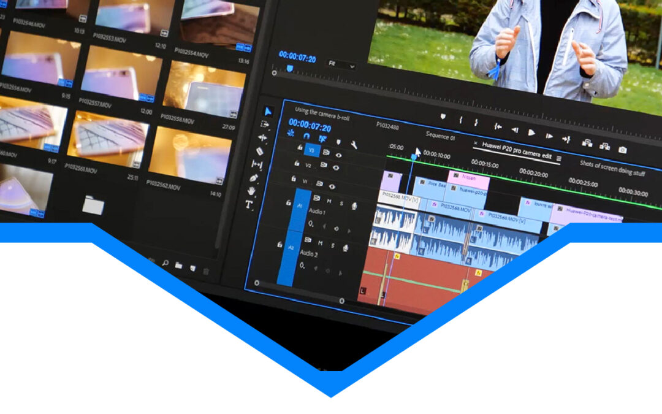Screen dimensions: 662x414
Task: Go to In point in Program Monitor
Action: pyautogui.click(x=498, y=126)
